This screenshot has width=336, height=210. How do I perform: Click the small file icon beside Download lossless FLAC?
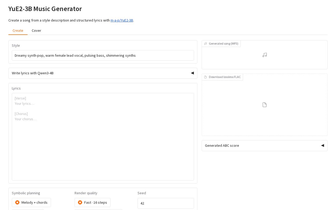(x=206, y=77)
